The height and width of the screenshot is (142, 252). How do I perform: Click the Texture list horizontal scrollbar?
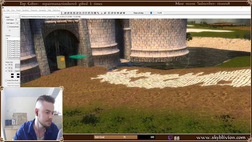[13, 59]
